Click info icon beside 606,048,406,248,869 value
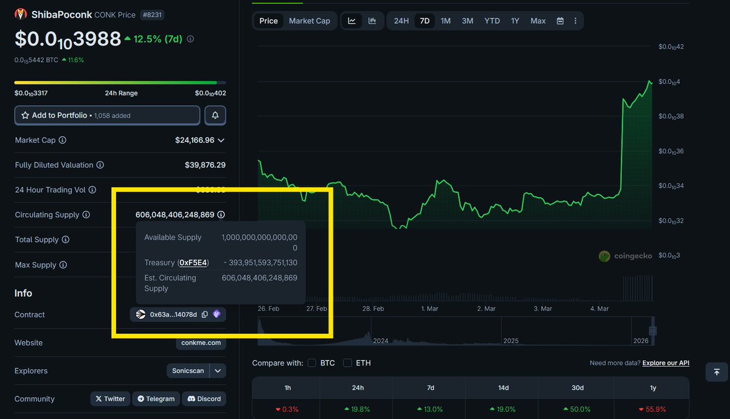The image size is (730, 419). 221,215
